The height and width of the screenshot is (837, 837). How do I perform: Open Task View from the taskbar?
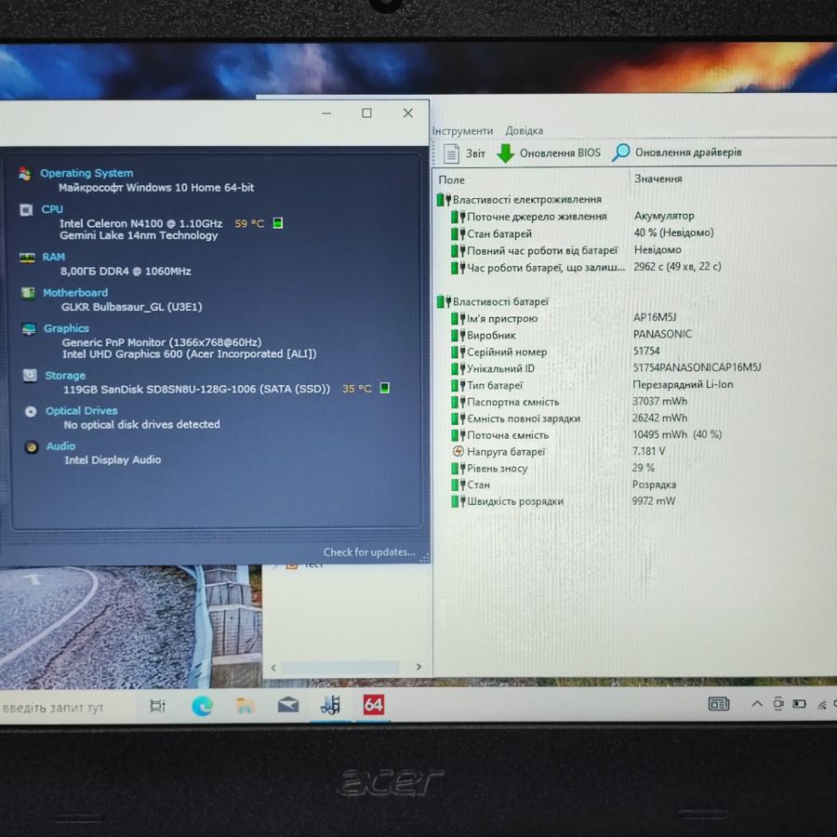point(157,706)
